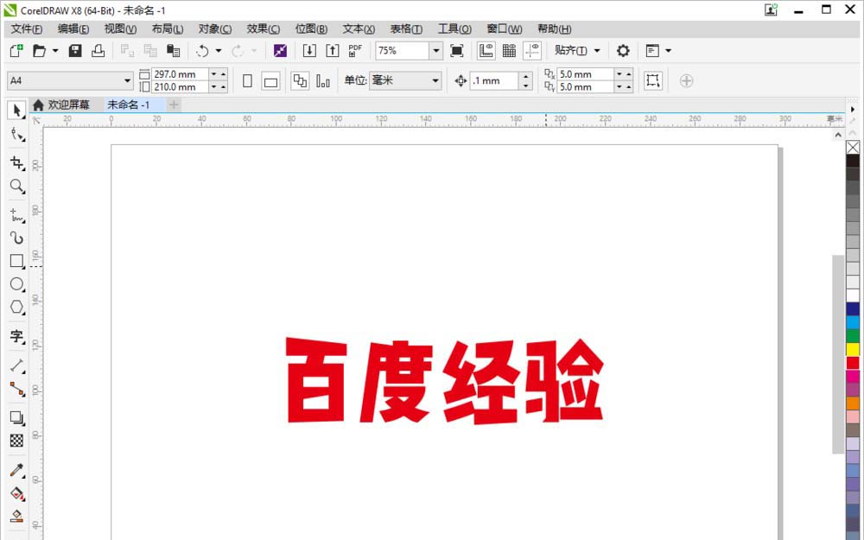The width and height of the screenshot is (864, 540).
Task: Open the 文本 menu
Action: click(x=359, y=29)
